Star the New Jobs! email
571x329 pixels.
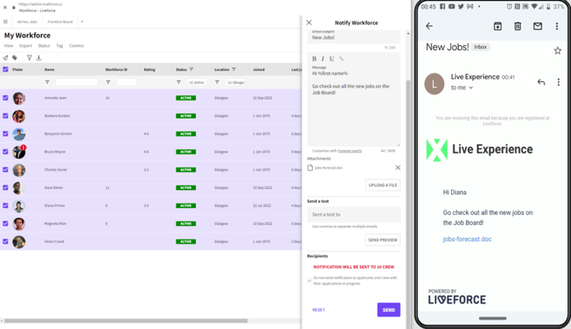(x=557, y=50)
